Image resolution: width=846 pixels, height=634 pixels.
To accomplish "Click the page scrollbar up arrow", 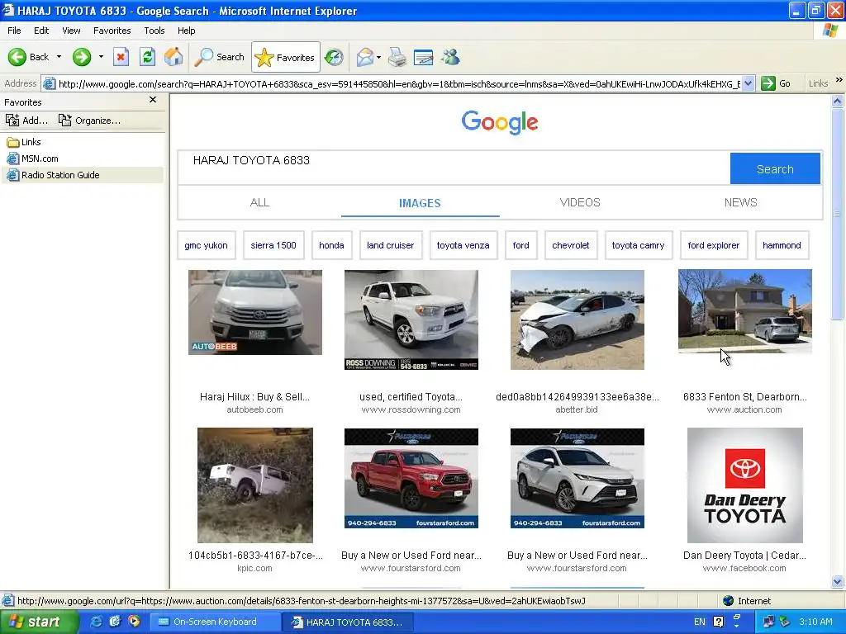I will [x=838, y=102].
